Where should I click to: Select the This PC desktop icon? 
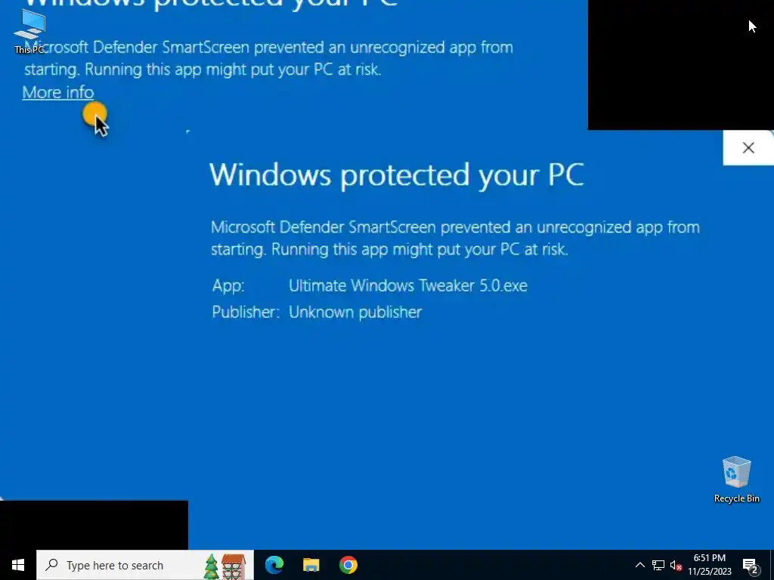point(29,32)
